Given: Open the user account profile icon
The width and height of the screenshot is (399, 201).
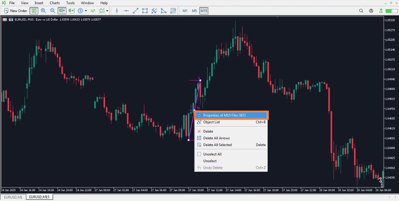Looking at the screenshot, I should 371,11.
